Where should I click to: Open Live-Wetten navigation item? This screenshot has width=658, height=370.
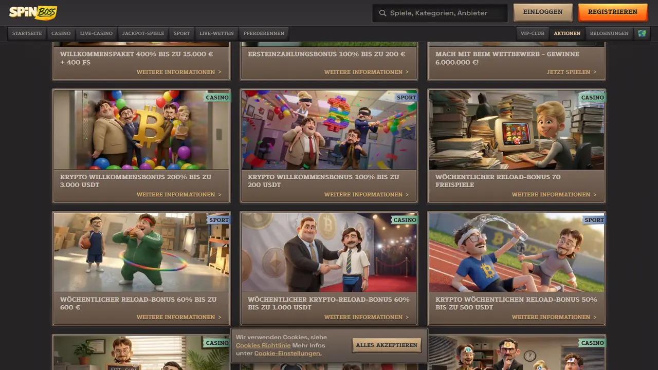pyautogui.click(x=216, y=33)
